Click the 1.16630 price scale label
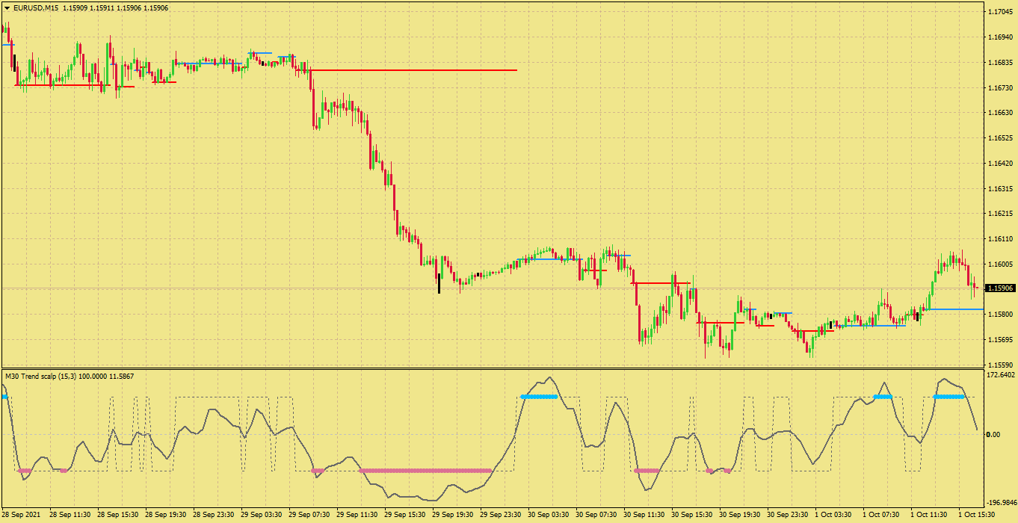The width and height of the screenshot is (1018, 523). click(x=1000, y=113)
